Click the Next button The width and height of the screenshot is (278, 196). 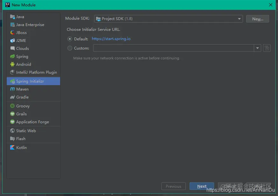pyautogui.click(x=202, y=186)
